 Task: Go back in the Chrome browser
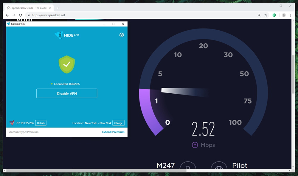pos(7,15)
